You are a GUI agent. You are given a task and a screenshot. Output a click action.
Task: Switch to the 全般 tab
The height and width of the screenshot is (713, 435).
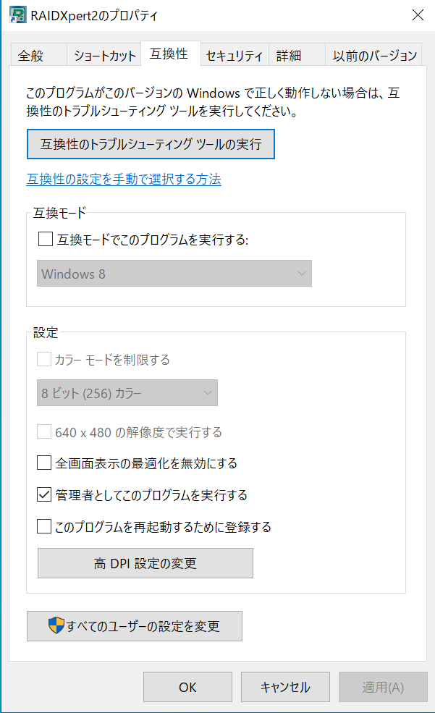[x=31, y=56]
